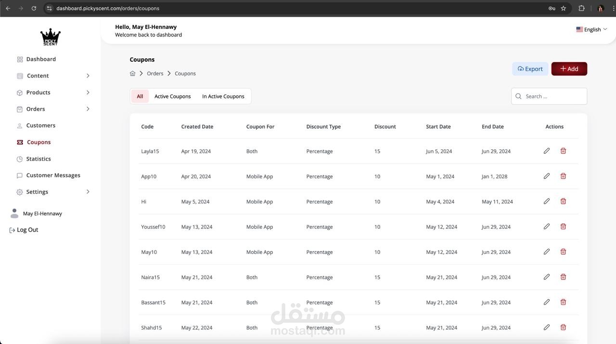Open Dashboard in the sidebar
Image resolution: width=616 pixels, height=344 pixels.
click(x=41, y=59)
